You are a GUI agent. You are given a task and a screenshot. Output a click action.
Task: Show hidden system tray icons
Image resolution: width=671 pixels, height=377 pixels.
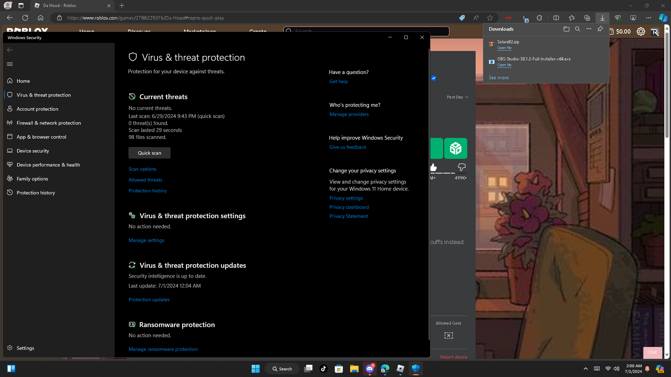(x=586, y=369)
